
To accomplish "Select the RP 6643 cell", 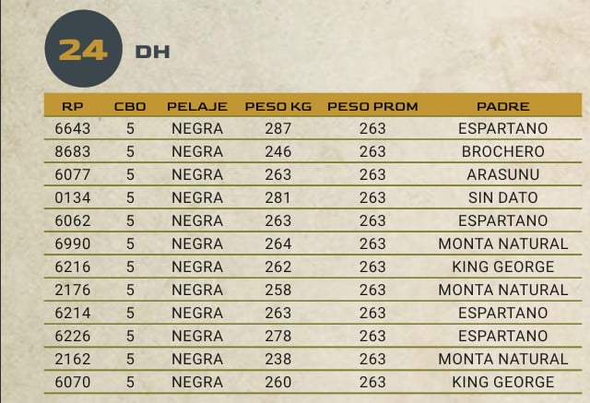I will [73, 128].
